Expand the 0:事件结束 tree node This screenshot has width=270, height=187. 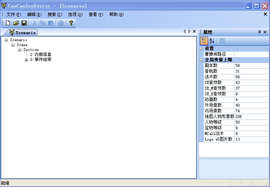[26, 60]
